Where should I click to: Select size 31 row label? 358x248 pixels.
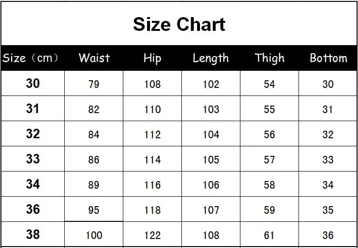coord(33,108)
